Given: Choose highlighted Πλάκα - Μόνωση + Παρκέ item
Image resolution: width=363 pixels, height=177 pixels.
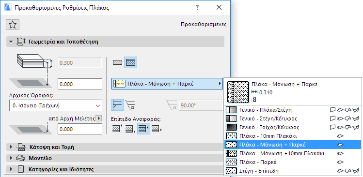Looking at the screenshot, I should tap(293, 145).
